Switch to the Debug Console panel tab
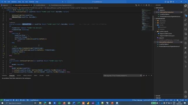Image resolution: width=188 pixels, height=105 pixels. click(27, 76)
